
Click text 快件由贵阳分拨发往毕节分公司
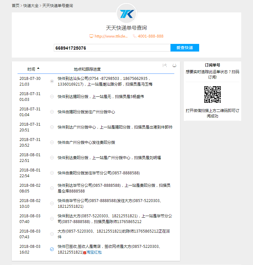click(99, 173)
